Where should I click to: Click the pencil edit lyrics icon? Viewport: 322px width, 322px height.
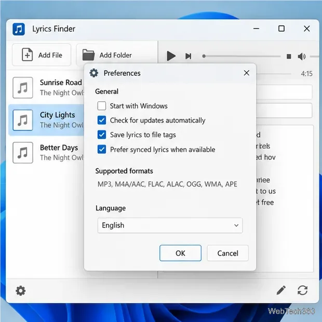[281, 290]
